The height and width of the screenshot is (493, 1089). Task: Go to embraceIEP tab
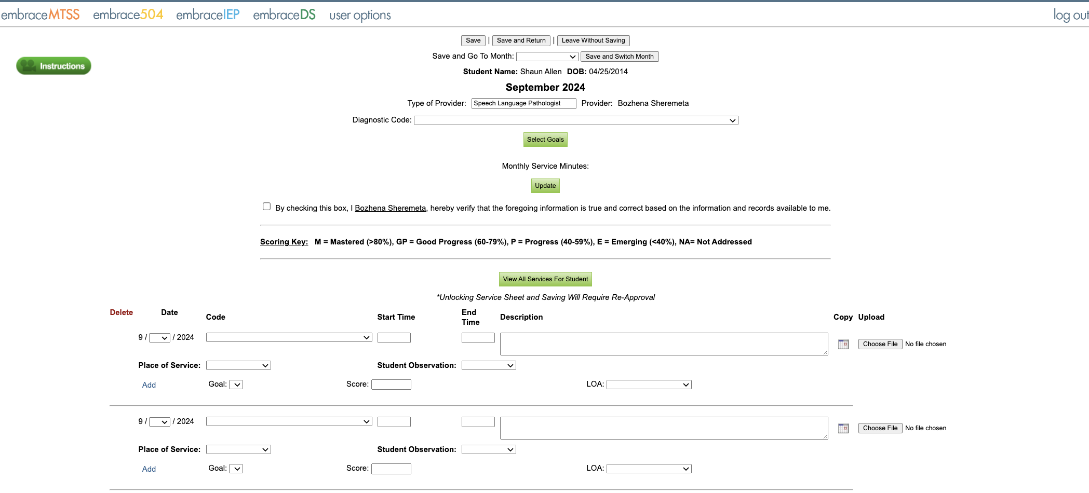208,15
